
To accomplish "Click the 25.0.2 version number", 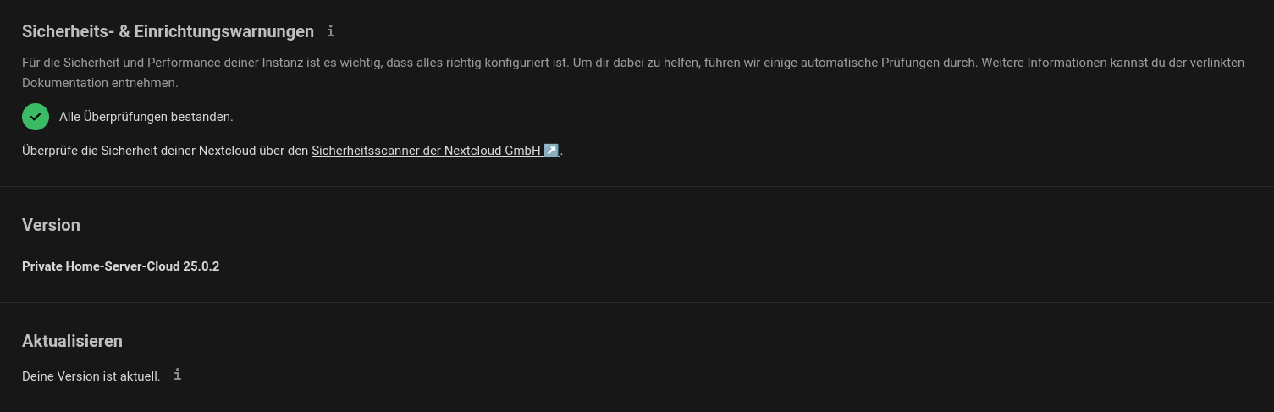I will coord(201,266).
